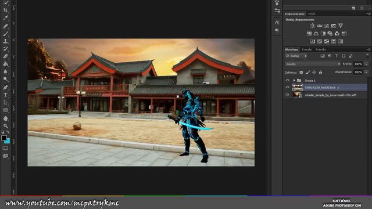
Task: Filter layers by pixel layers
Action: (x=323, y=56)
